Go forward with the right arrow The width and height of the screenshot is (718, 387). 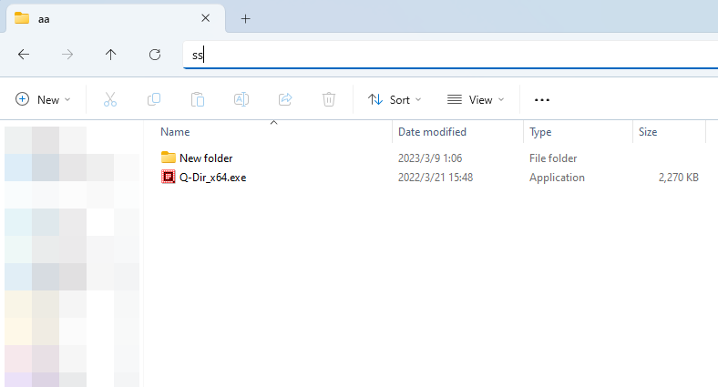coord(67,55)
